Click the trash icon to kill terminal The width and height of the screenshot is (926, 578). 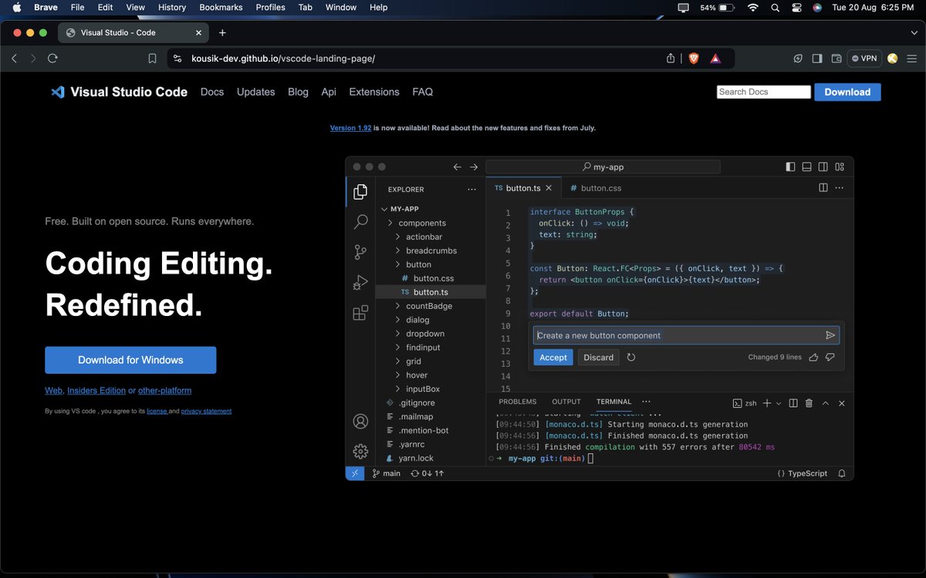point(809,403)
